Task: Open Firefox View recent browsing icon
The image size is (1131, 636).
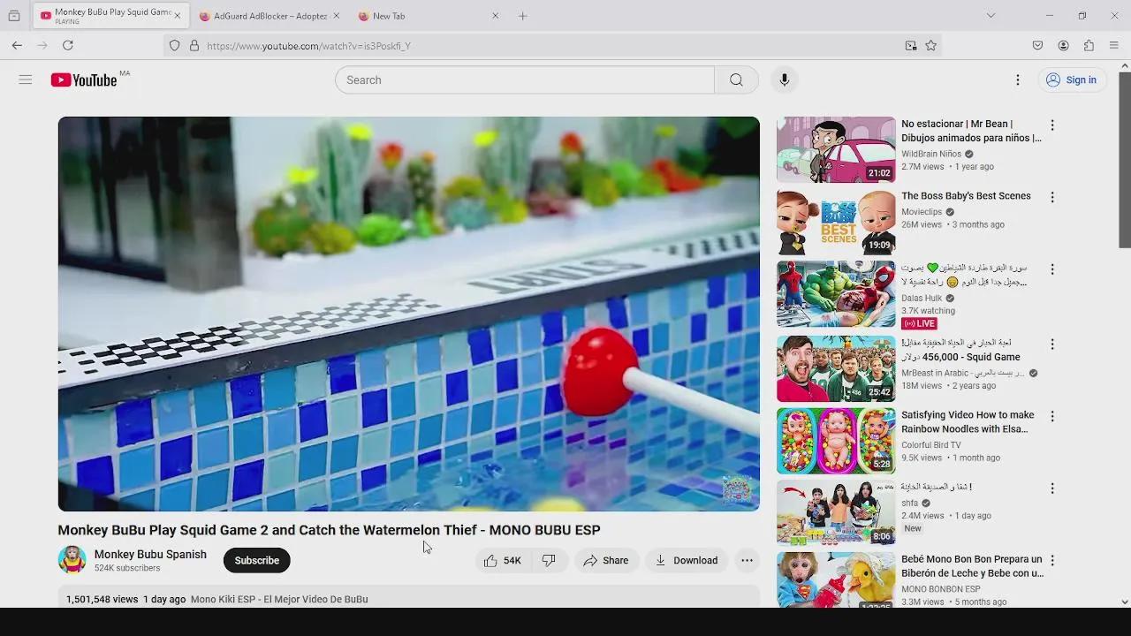Action: click(x=14, y=16)
